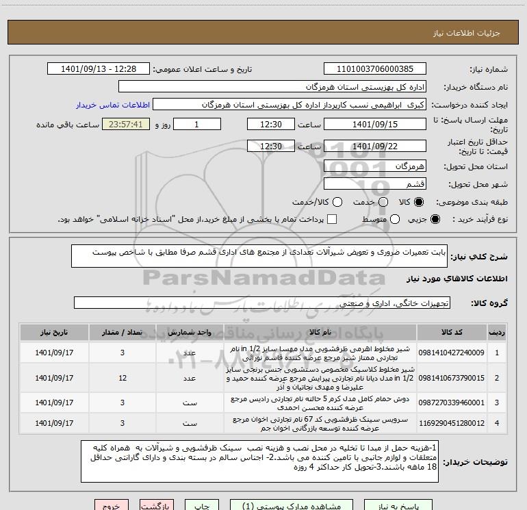The height and width of the screenshot is (510, 527).
Task: Select product code 116929045128​0012
Action: (x=452, y=423)
